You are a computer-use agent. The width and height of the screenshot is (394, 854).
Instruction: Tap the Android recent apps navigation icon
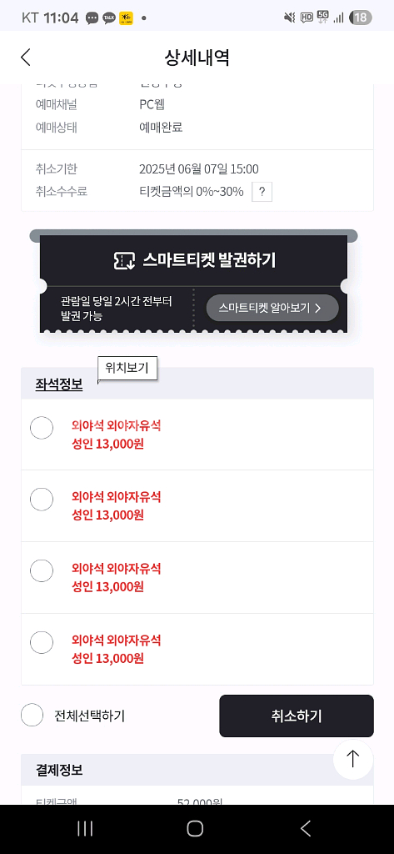click(85, 829)
